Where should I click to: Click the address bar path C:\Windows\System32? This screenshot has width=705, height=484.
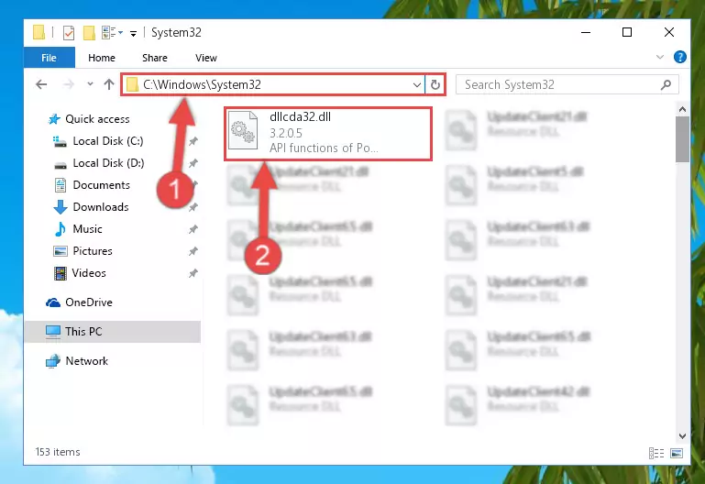[x=202, y=85]
